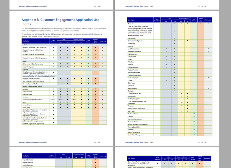Click the "Territories" row label
231x168 pixels.
tap(131, 91)
